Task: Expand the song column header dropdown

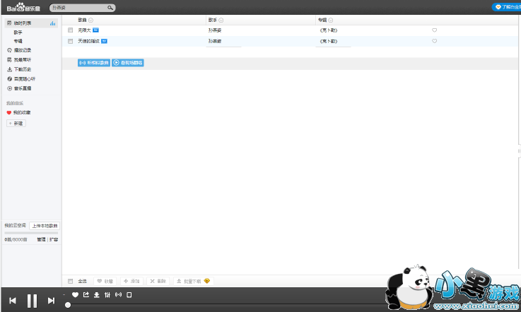Action: point(90,20)
